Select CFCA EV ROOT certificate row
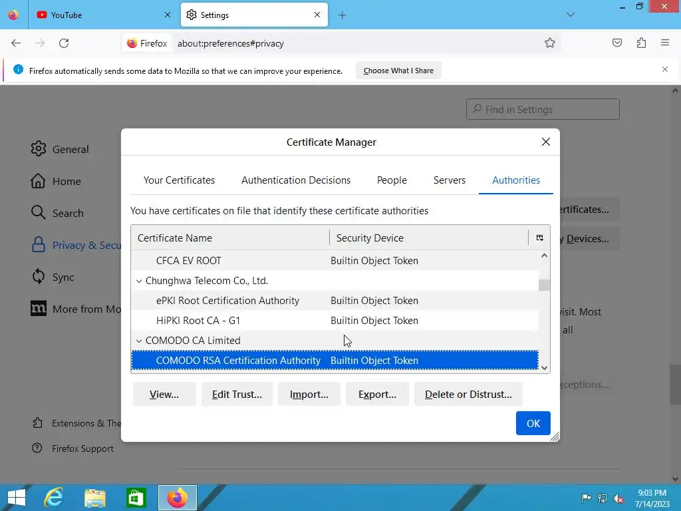The image size is (681, 511). pyautogui.click(x=335, y=261)
